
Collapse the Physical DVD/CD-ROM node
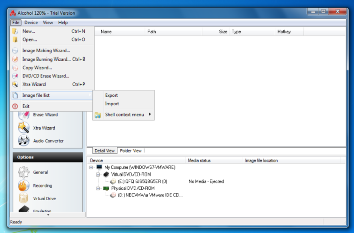pyautogui.click(x=98, y=188)
